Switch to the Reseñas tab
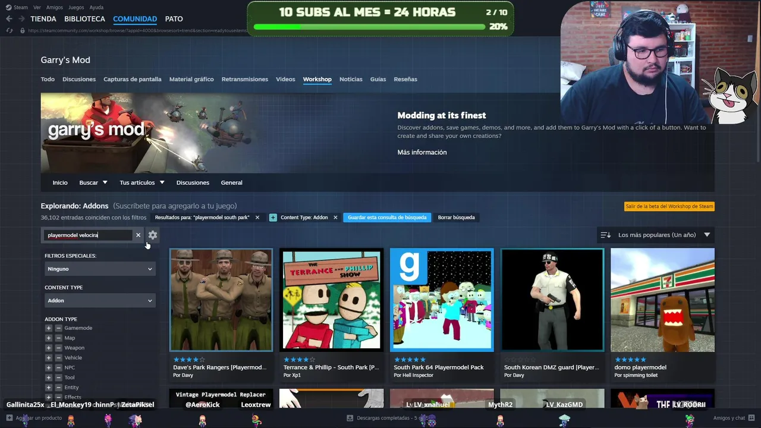Image resolution: width=761 pixels, height=428 pixels. [x=405, y=79]
